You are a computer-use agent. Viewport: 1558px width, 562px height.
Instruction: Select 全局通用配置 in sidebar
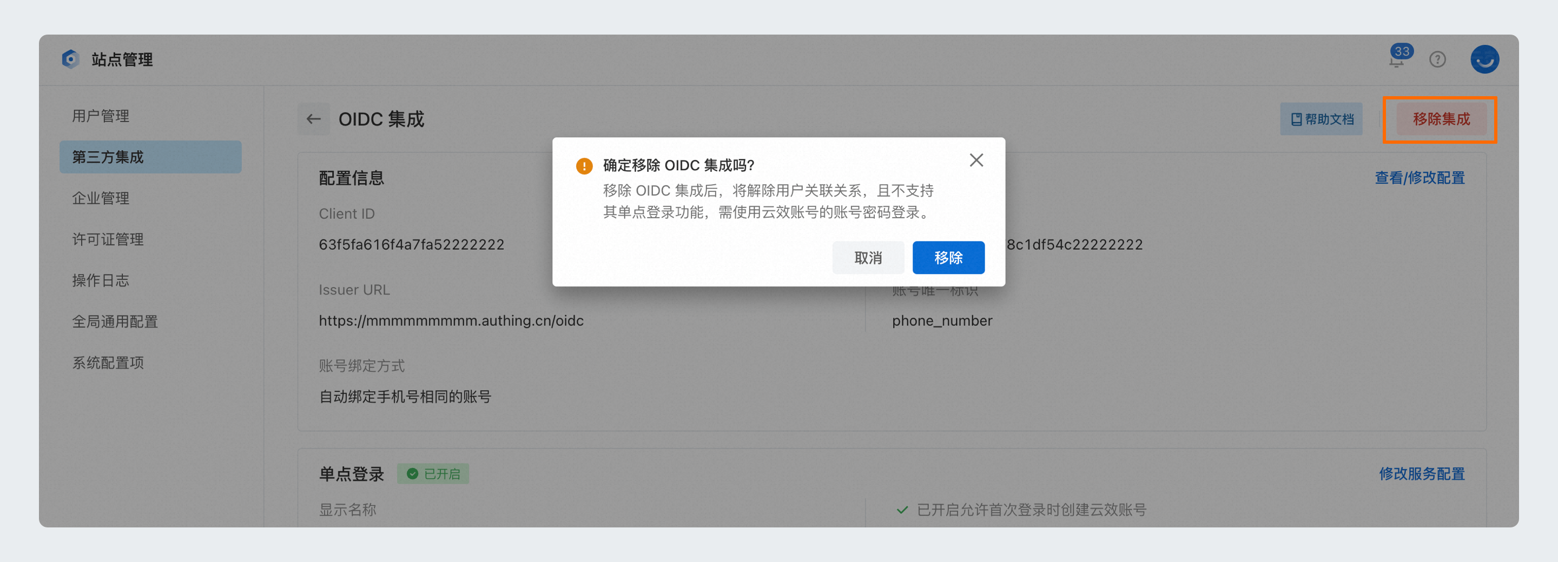tap(150, 322)
